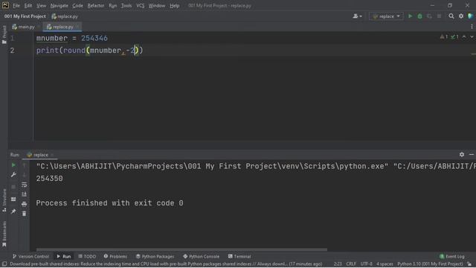Viewport: 476px width, 268px height.
Task: Clear console output with the trash icon
Action: pyautogui.click(x=25, y=214)
